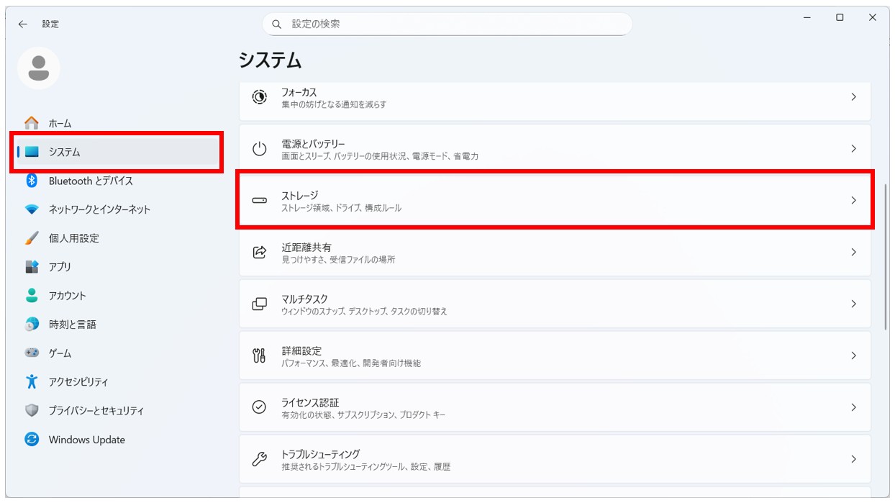This screenshot has width=895, height=503.
Task: Expand the 詳細設定 section chevron
Action: [x=854, y=355]
